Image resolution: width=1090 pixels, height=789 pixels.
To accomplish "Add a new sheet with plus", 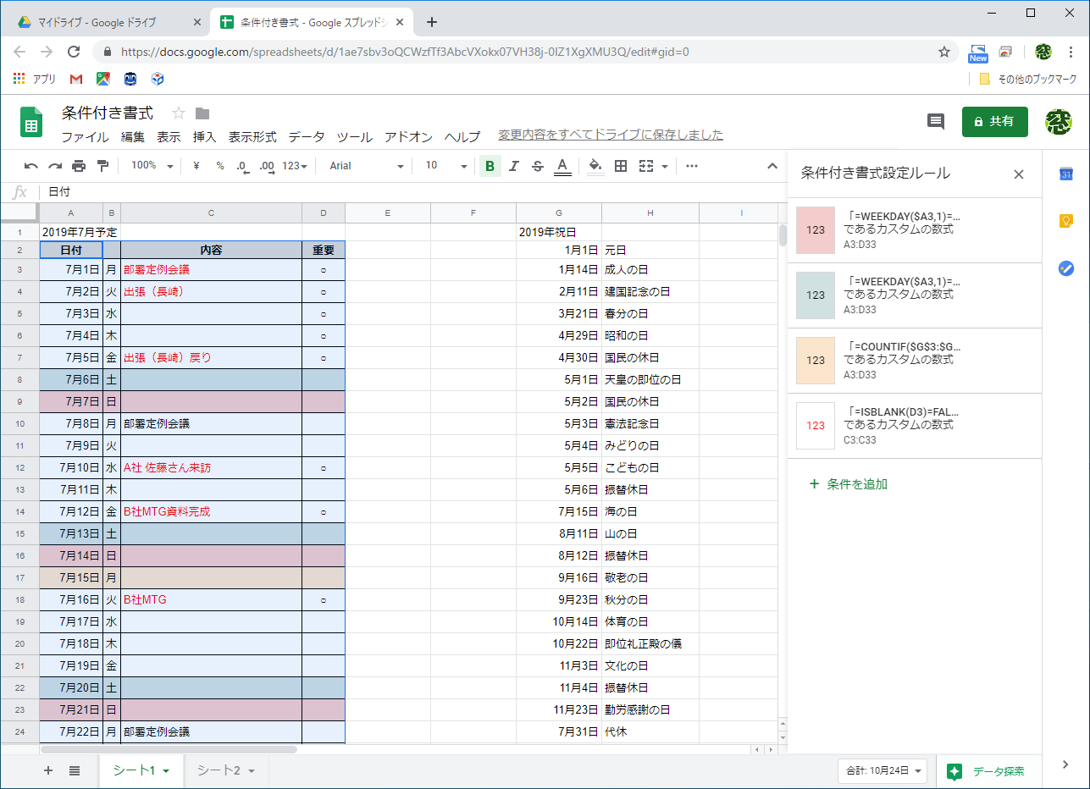I will pyautogui.click(x=48, y=770).
